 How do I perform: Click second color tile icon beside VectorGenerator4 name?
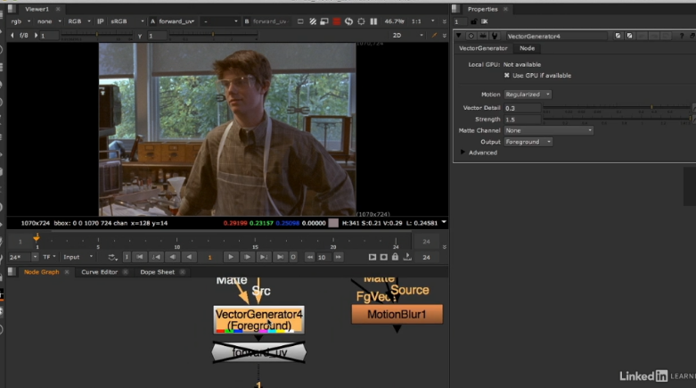pos(629,36)
